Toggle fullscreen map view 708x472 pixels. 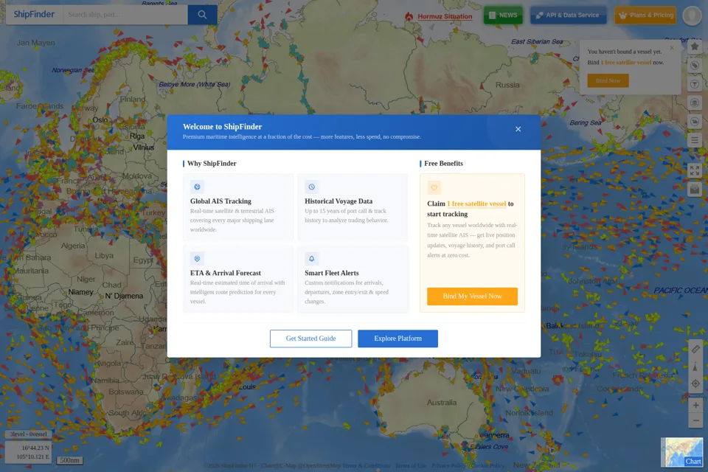click(695, 170)
